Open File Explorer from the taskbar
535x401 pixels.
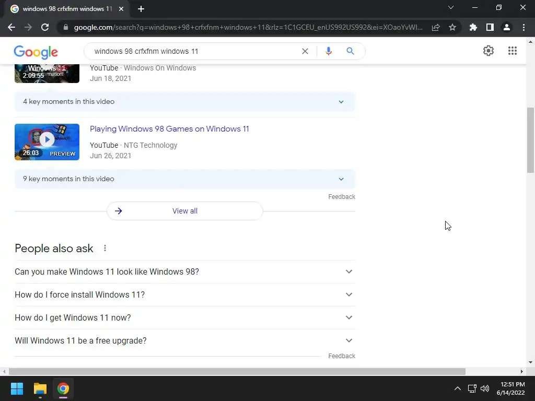(40, 388)
